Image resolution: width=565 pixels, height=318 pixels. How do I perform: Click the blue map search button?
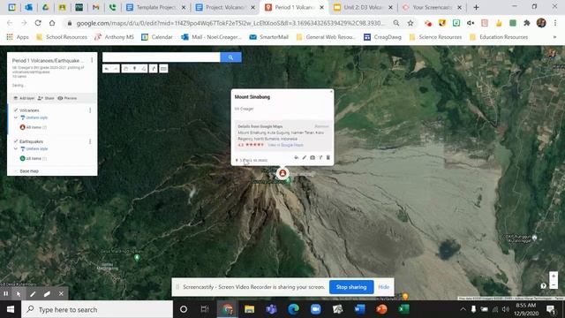point(230,57)
